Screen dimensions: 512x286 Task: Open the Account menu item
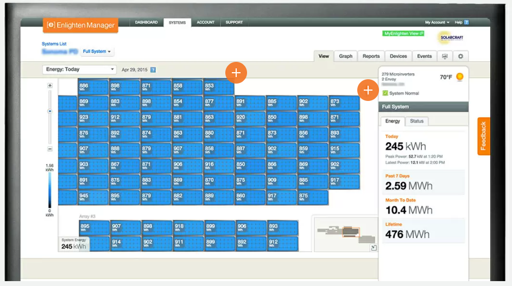[206, 22]
